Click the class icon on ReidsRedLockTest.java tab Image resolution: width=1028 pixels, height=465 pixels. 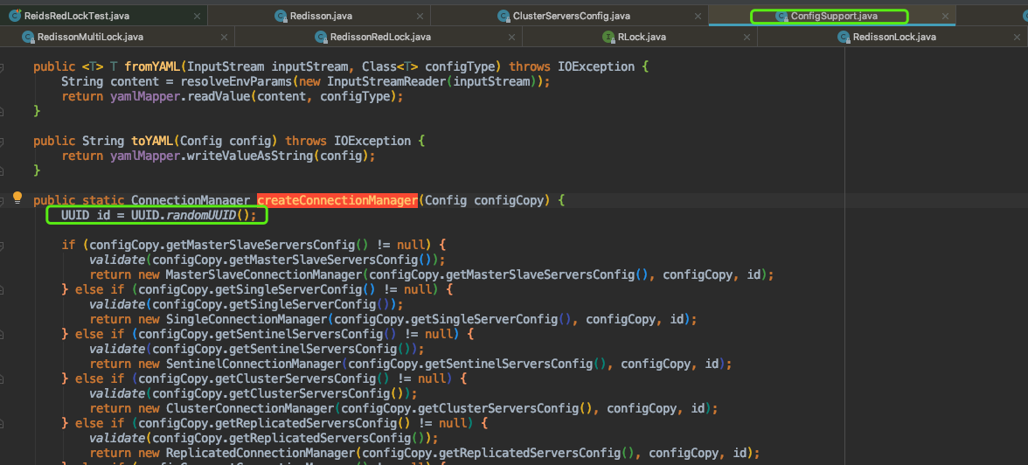click(14, 16)
